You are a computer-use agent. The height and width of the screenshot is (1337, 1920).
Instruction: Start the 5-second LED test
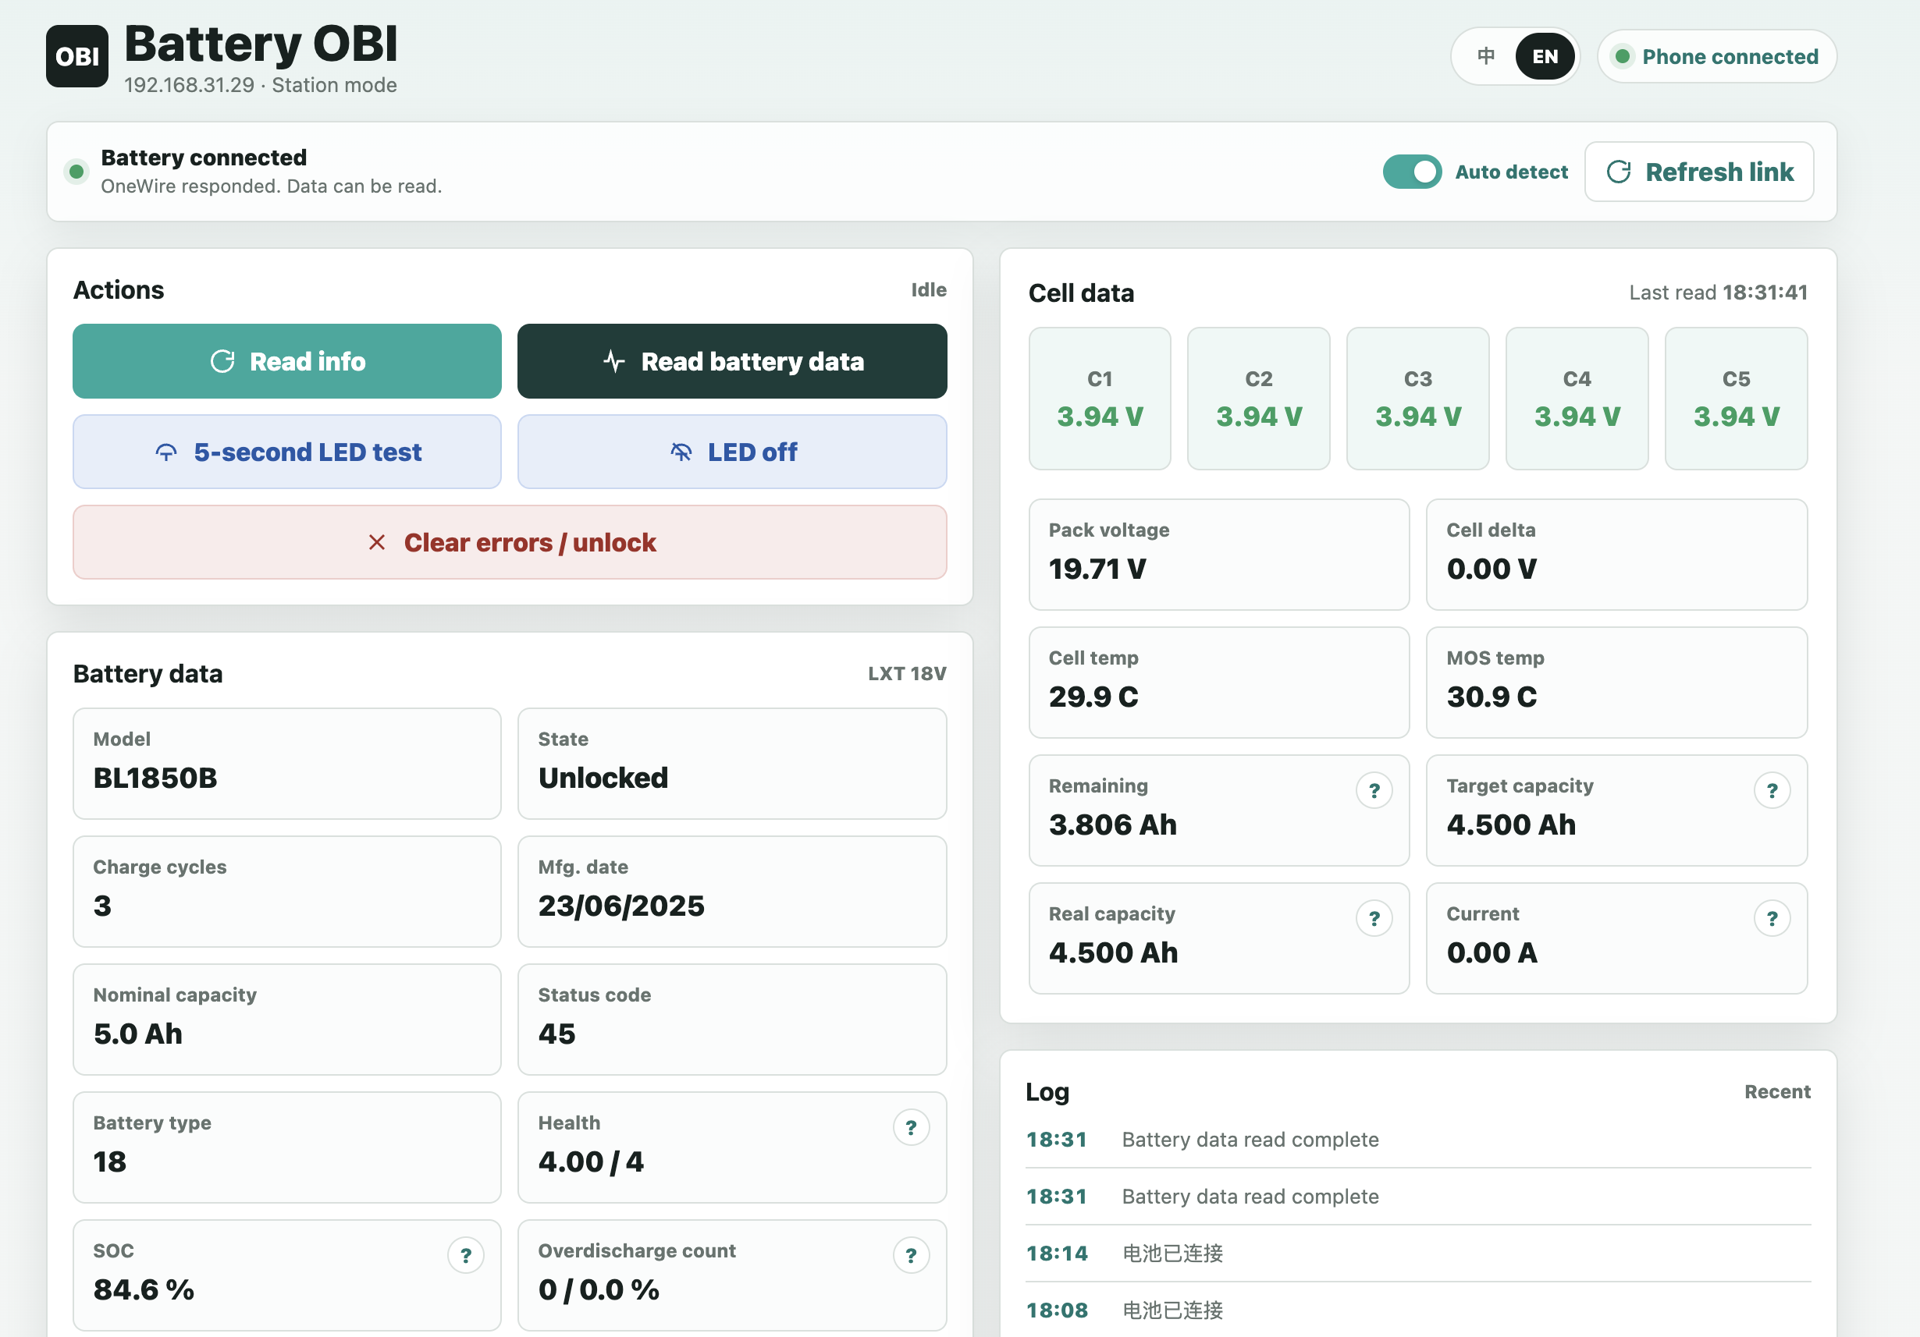[287, 452]
